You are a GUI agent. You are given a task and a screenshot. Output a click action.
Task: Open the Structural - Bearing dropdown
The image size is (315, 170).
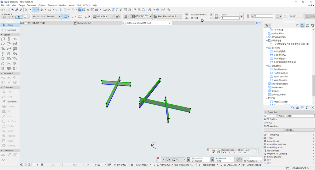pos(46,16)
